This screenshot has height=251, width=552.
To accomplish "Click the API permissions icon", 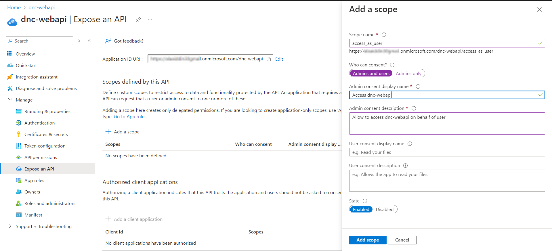I will point(19,157).
